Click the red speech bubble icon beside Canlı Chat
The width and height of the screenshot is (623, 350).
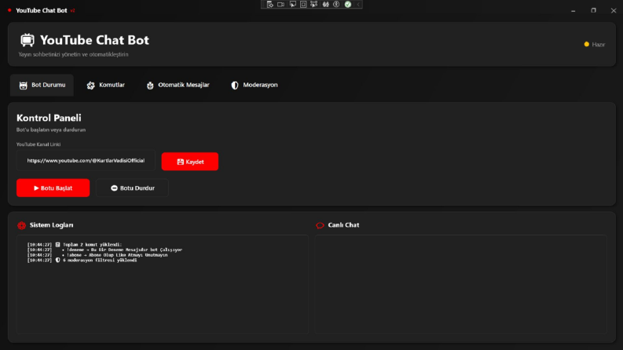click(320, 225)
